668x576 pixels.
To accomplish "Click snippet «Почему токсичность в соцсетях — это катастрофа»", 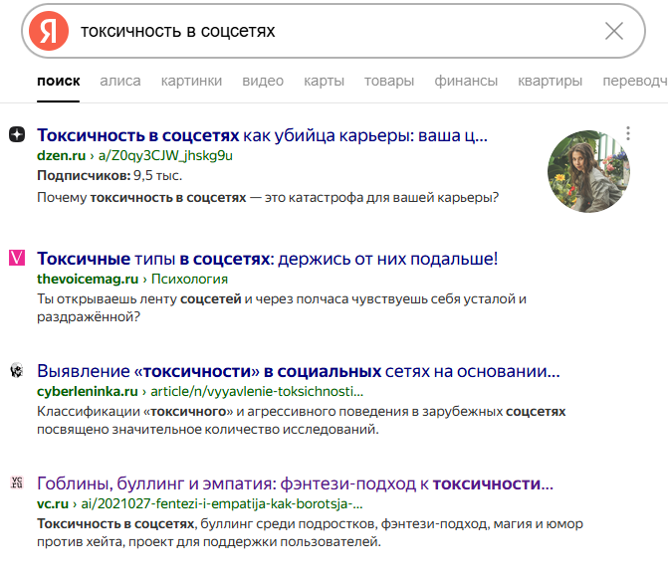I will tap(268, 198).
